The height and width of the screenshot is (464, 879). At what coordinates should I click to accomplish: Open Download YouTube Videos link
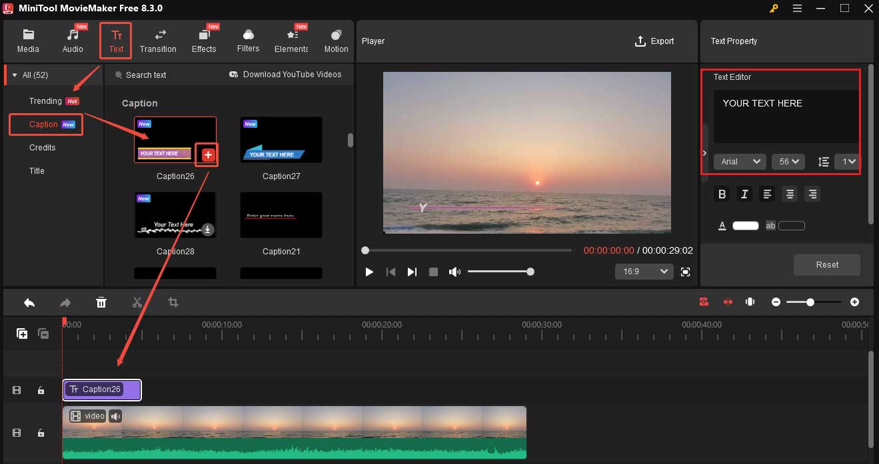[x=285, y=75]
